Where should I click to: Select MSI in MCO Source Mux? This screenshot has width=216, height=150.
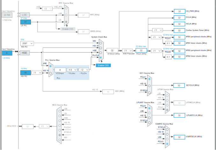[60, 140]
